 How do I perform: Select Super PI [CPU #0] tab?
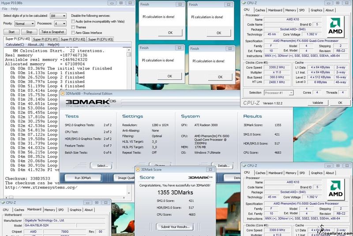pyautogui.click(x=18, y=39)
